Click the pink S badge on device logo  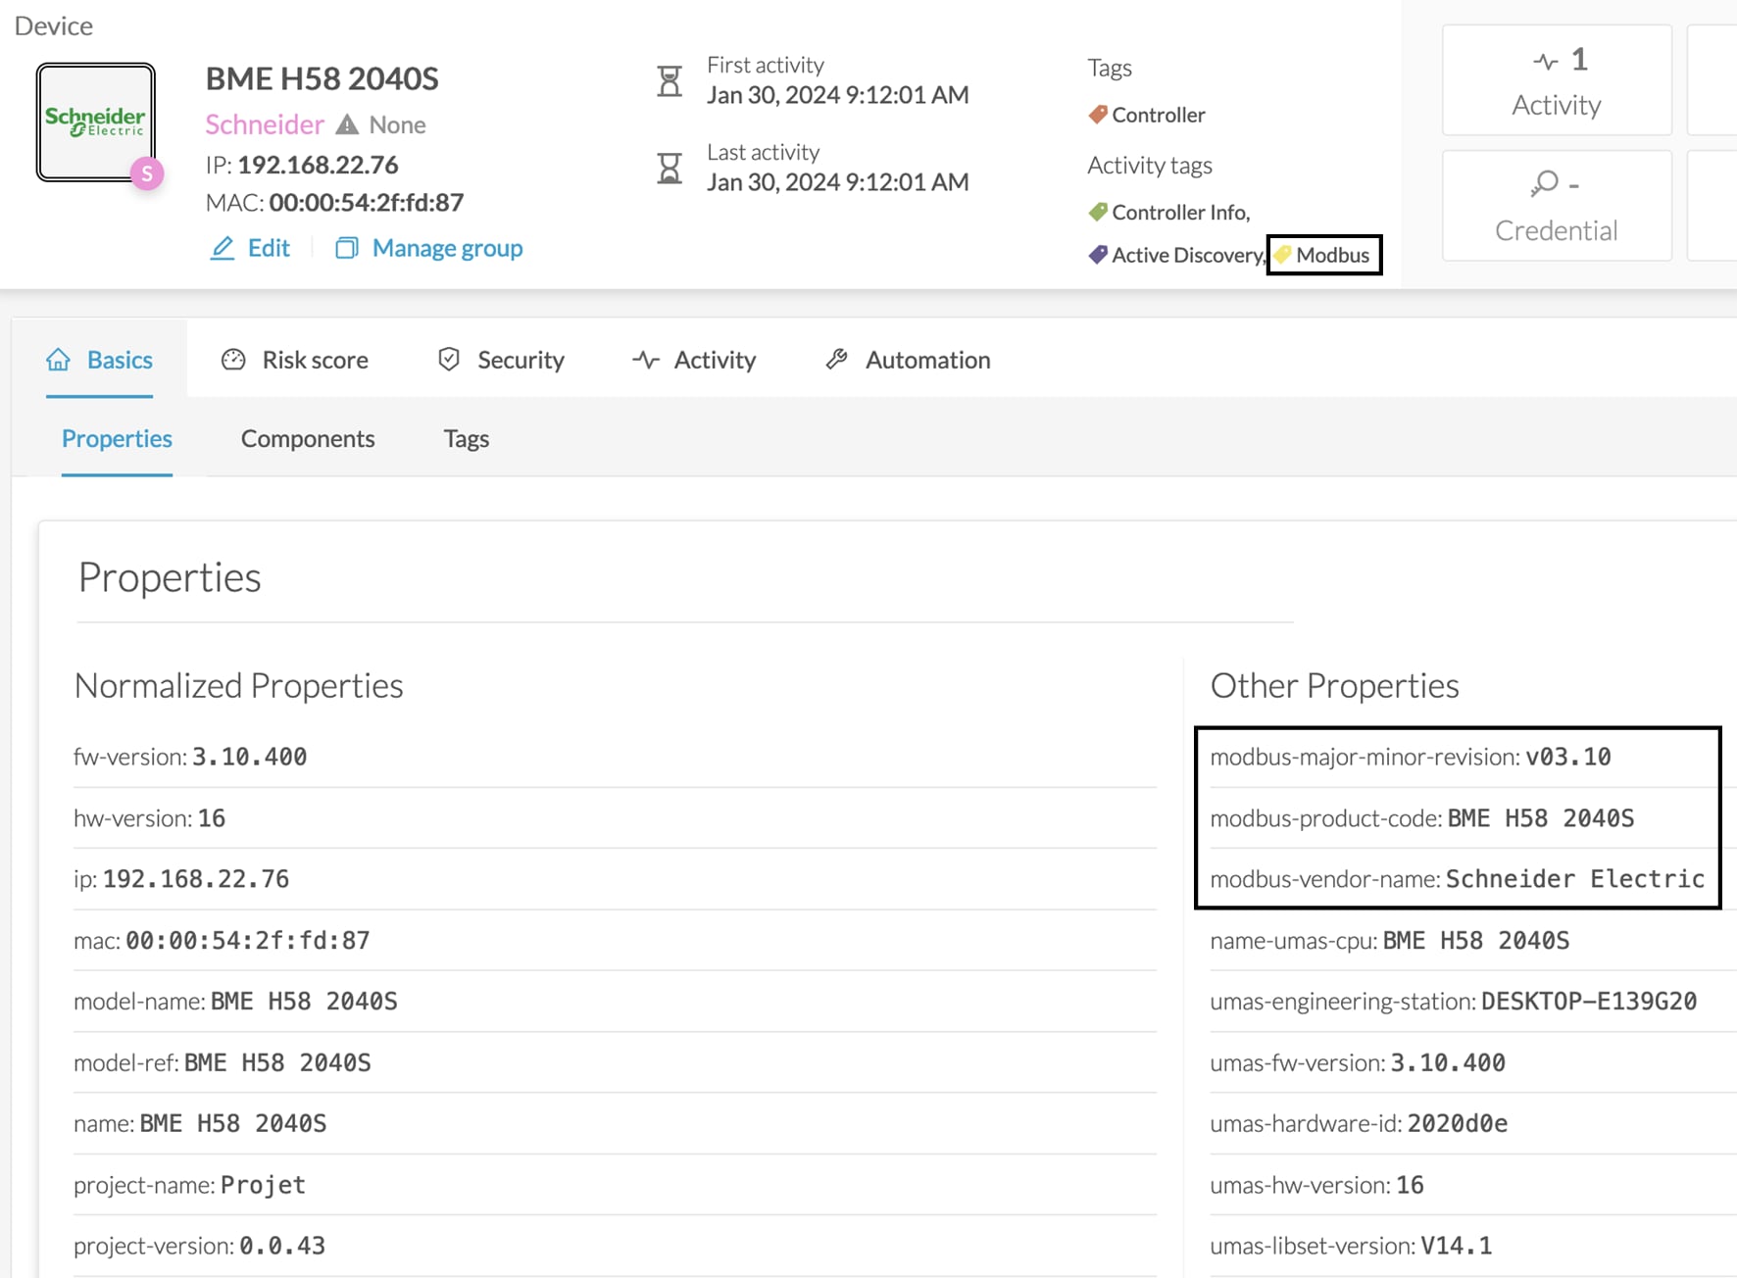(x=147, y=174)
